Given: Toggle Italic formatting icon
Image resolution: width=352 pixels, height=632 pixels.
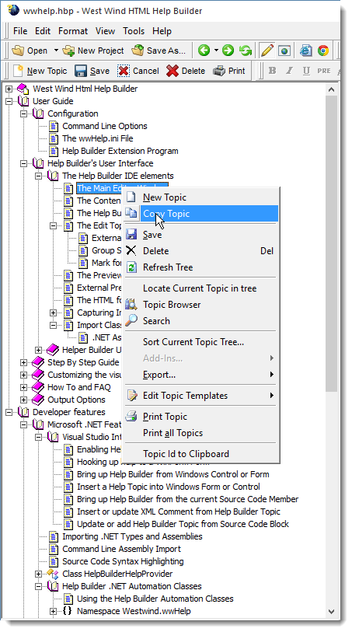Looking at the screenshot, I should click(289, 71).
